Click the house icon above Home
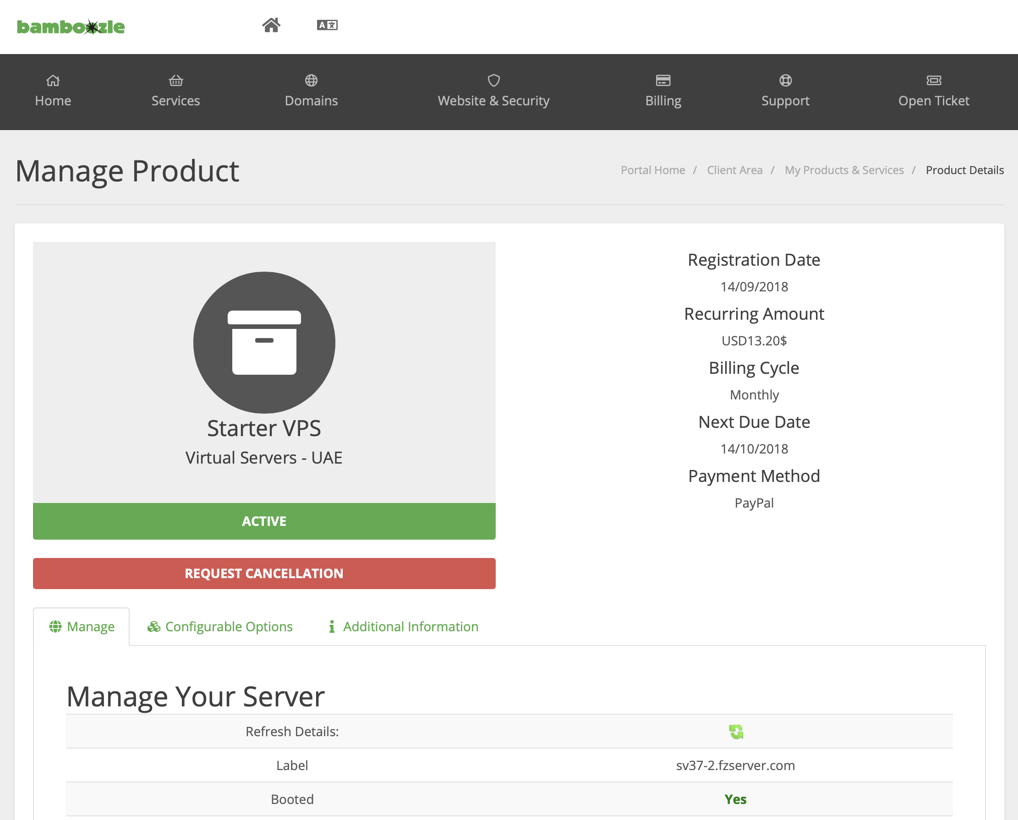 point(53,81)
